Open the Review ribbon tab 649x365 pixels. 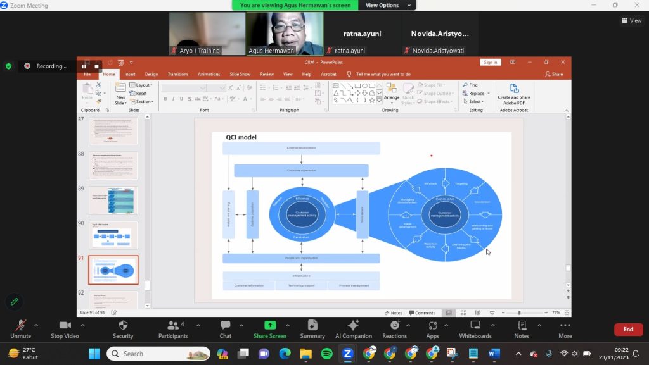coord(267,74)
